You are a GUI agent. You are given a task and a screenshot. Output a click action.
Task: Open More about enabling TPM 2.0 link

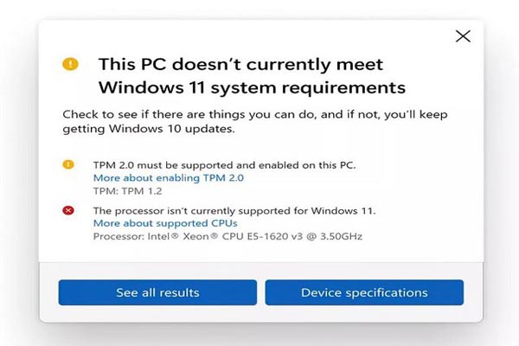point(169,178)
